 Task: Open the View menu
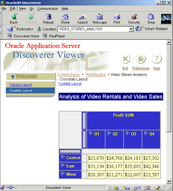point(22,9)
